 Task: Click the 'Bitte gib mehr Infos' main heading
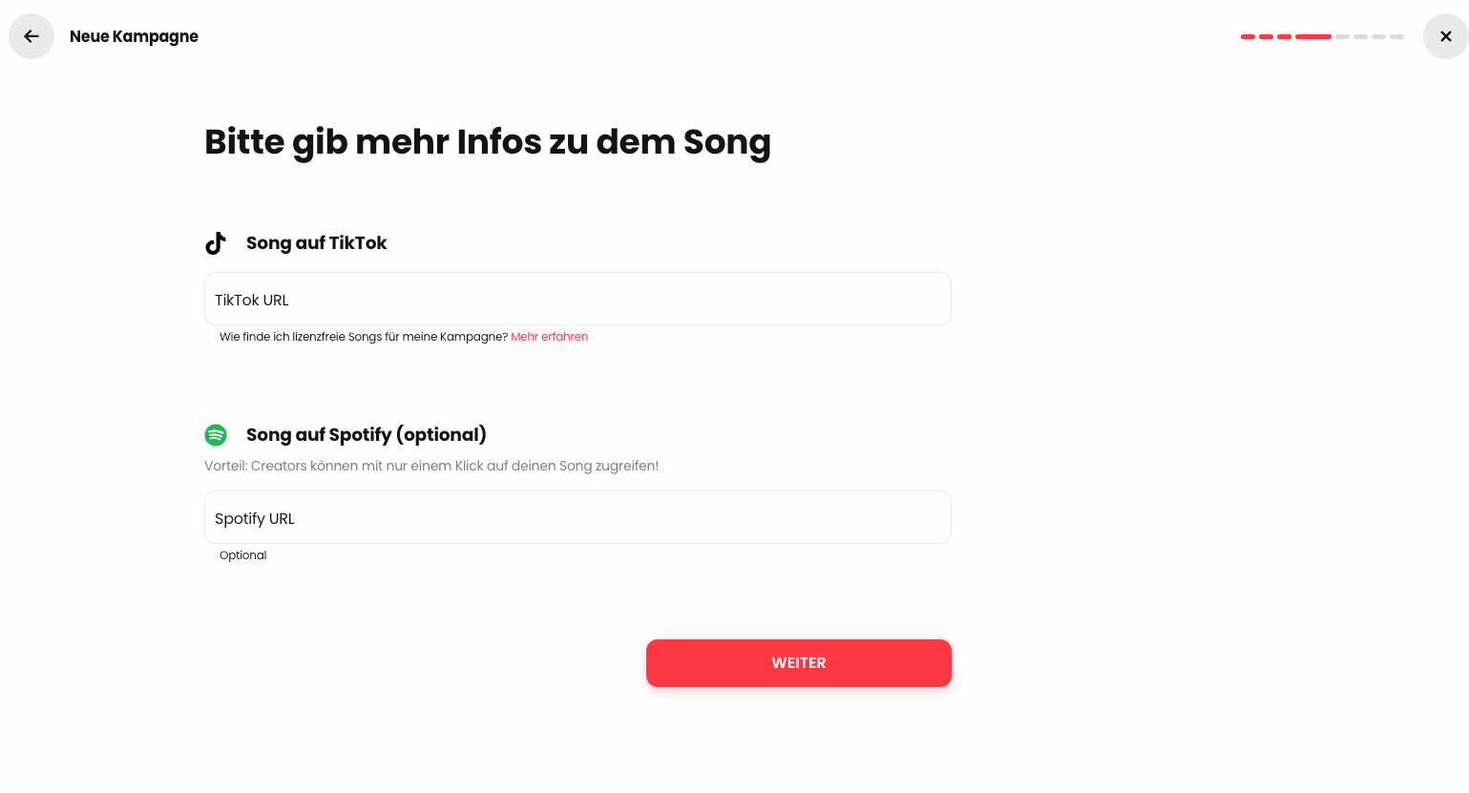[488, 142]
